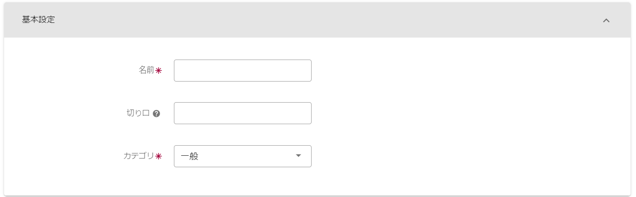The image size is (636, 197).
Task: Click the 名前 field label
Action: [146, 71]
